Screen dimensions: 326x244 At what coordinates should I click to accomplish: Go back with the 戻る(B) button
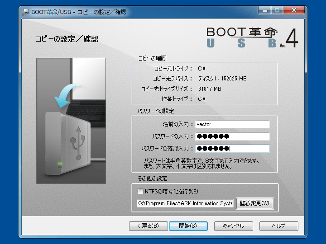(x=148, y=226)
